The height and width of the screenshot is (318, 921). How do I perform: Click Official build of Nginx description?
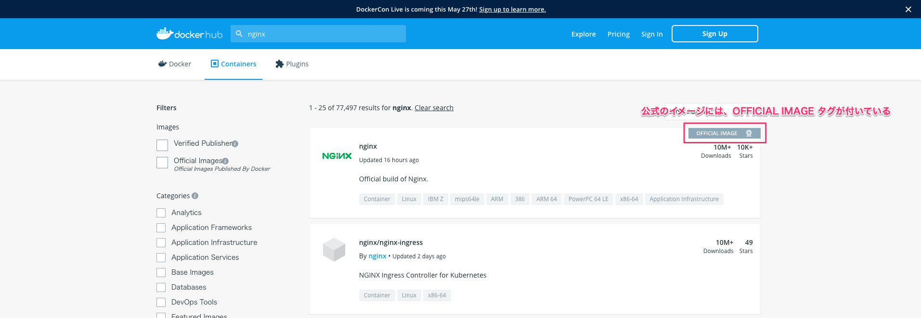click(393, 179)
